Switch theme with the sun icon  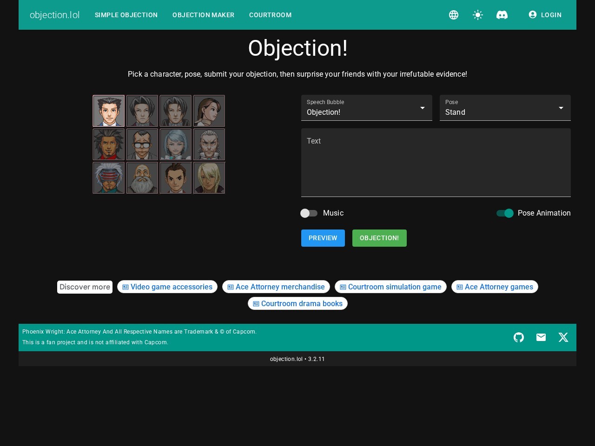pyautogui.click(x=478, y=15)
